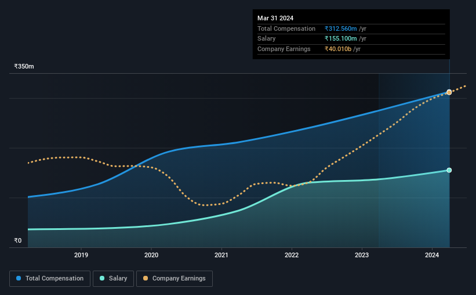This screenshot has height=295, width=476.
Task: Click the ₹0 y-axis label
Action: pyautogui.click(x=18, y=240)
